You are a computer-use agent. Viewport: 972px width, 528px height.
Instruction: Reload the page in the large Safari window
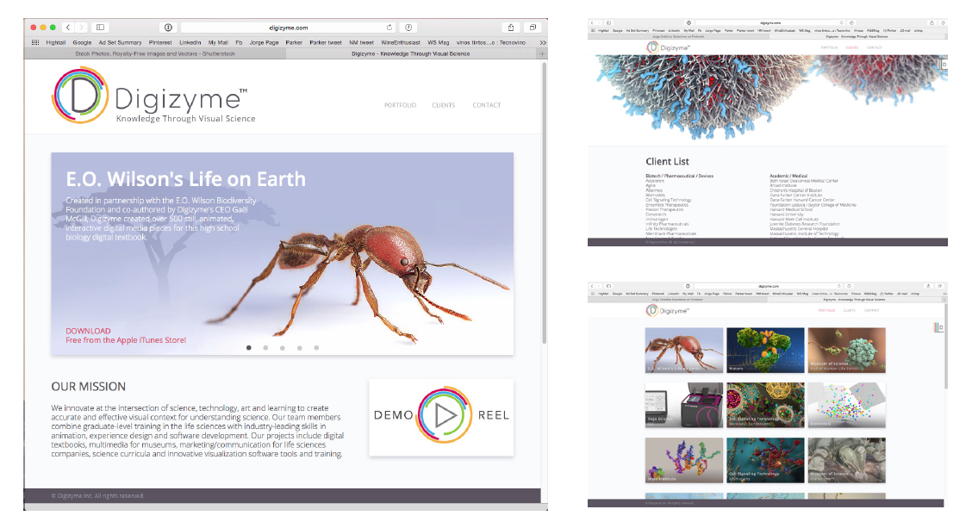[x=389, y=28]
